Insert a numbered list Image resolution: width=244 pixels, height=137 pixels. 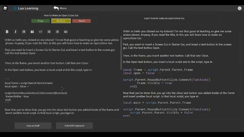coord(57,32)
